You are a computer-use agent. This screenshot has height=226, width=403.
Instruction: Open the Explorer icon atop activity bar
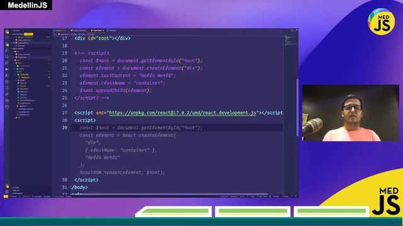(7, 32)
